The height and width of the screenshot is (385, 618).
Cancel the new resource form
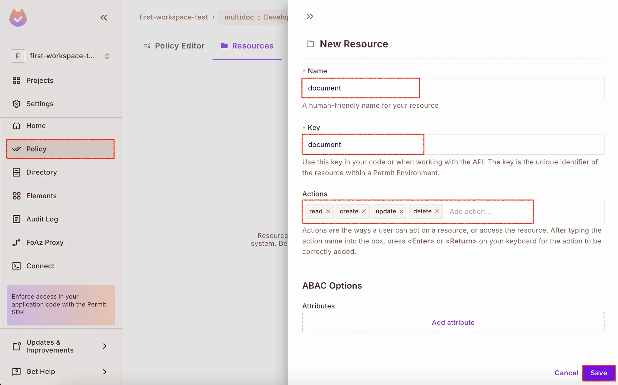(x=566, y=373)
